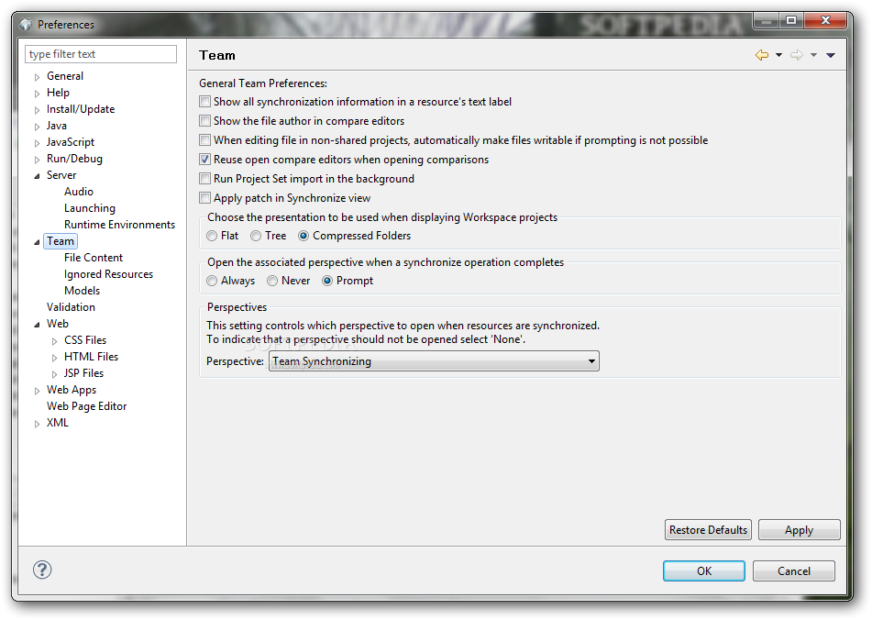872x620 pixels.
Task: Click the forward navigation arrow icon
Action: coord(797,55)
